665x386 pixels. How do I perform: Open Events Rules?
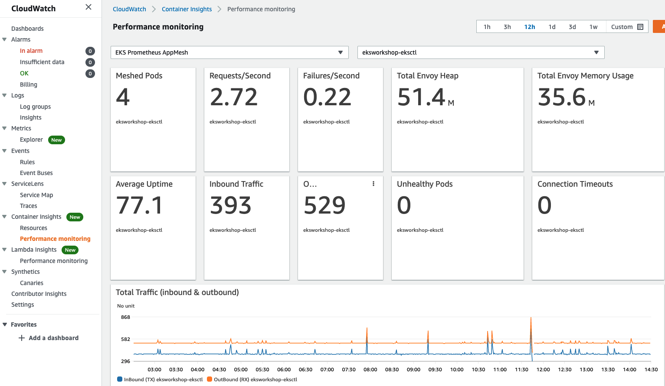[27, 162]
